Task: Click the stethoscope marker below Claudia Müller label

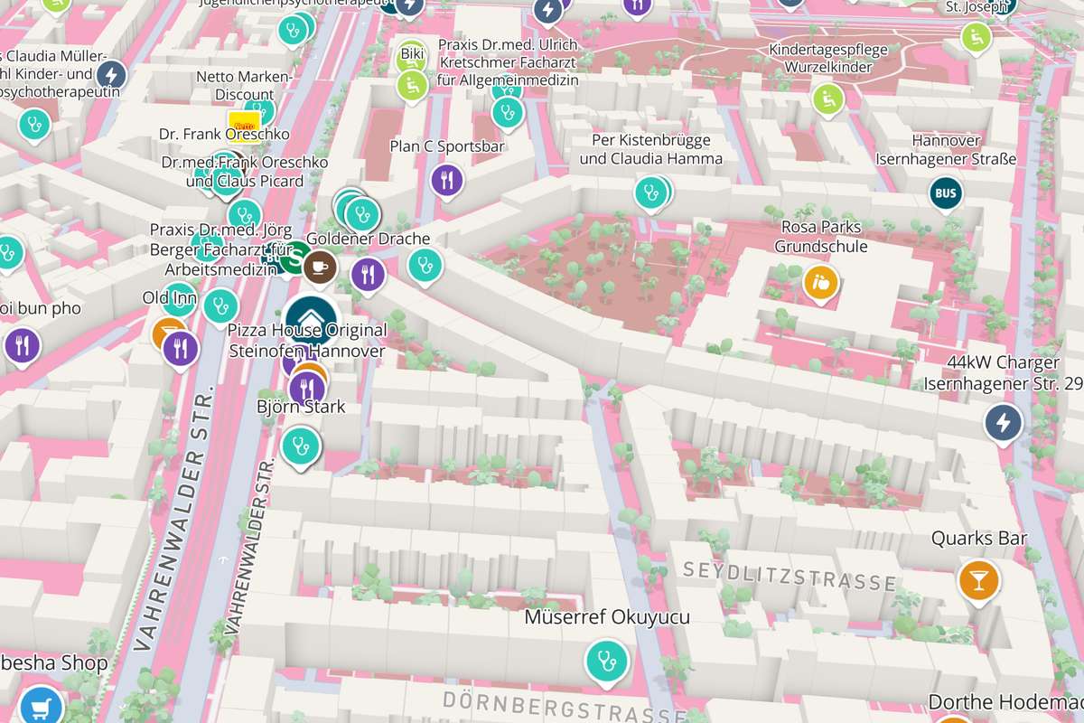Action: pyautogui.click(x=34, y=125)
